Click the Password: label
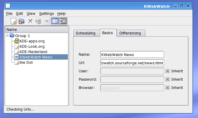The width and height of the screenshot is (198, 118). coord(88,79)
